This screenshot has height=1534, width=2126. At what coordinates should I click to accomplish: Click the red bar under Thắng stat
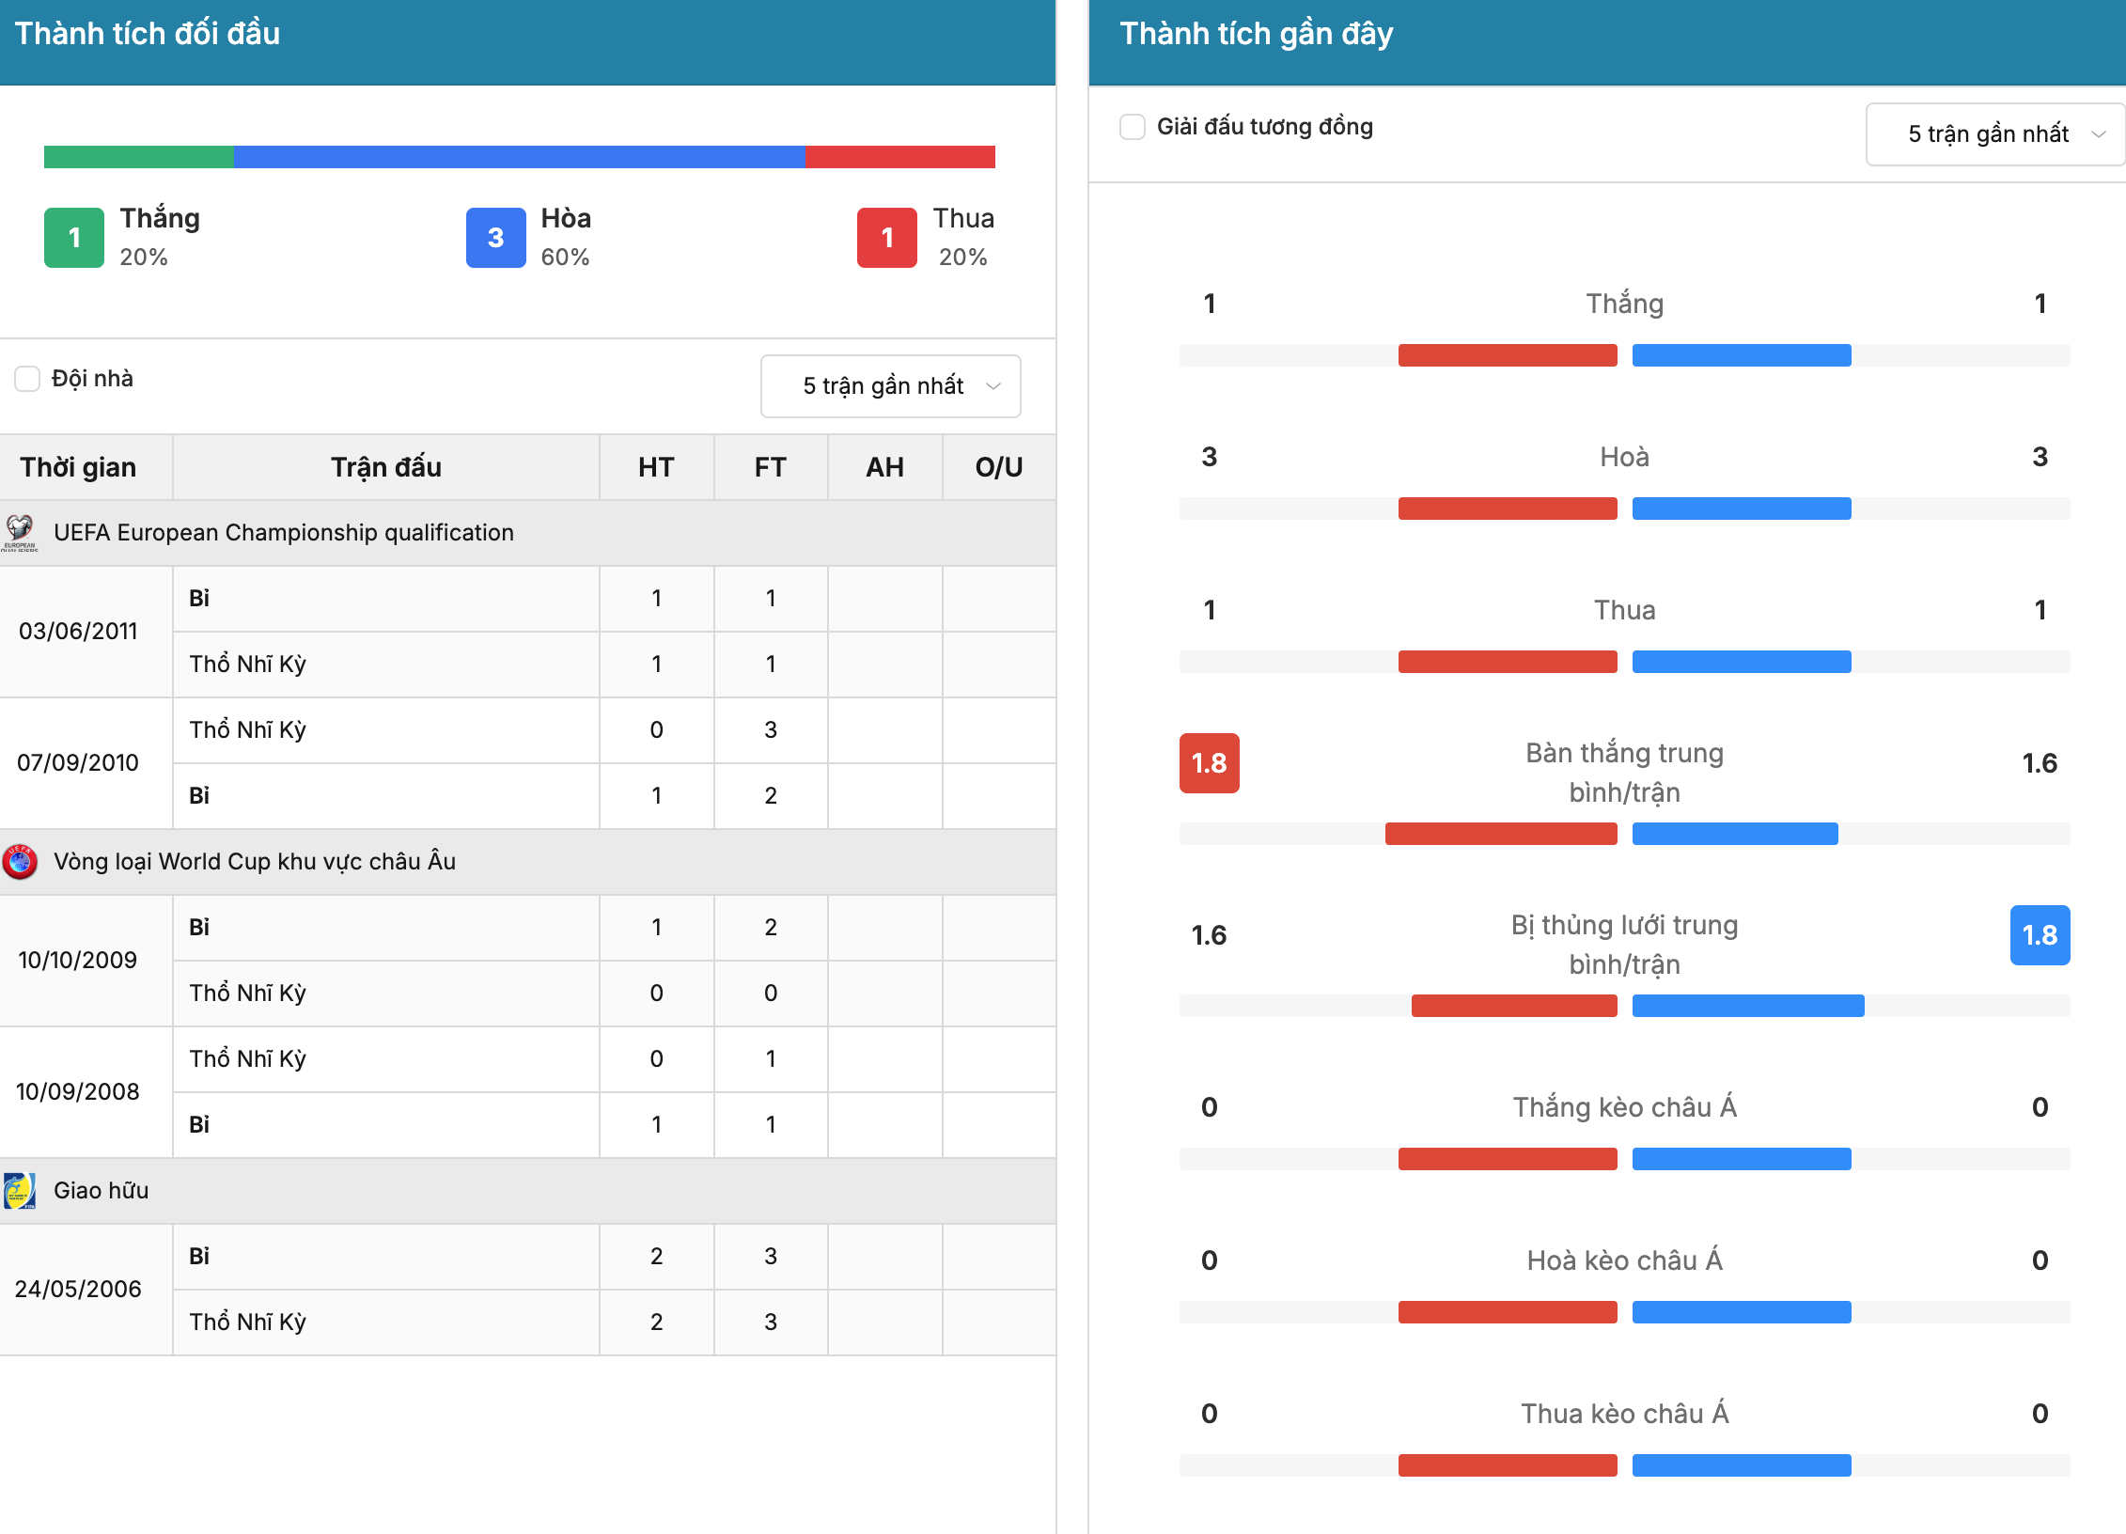click(x=1508, y=355)
